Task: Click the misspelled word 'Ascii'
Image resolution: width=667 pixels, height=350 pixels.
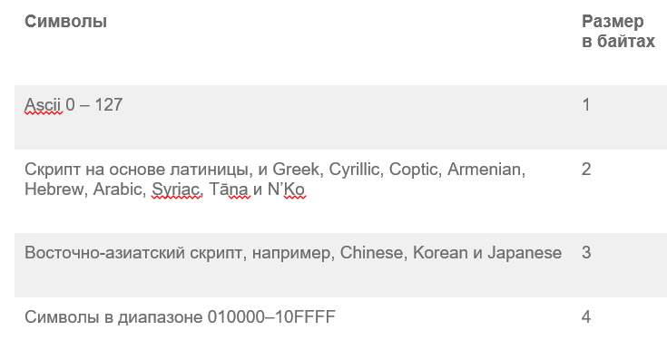Action: 44,104
